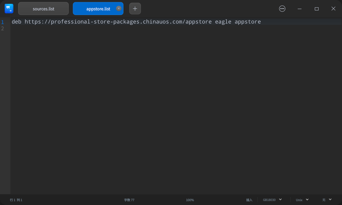
Task: Click the Deepin Editor app icon
Action: coord(9,8)
